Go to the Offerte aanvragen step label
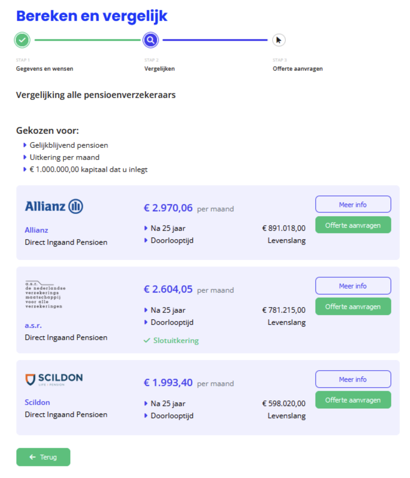Image resolution: width=410 pixels, height=478 pixels. [297, 69]
